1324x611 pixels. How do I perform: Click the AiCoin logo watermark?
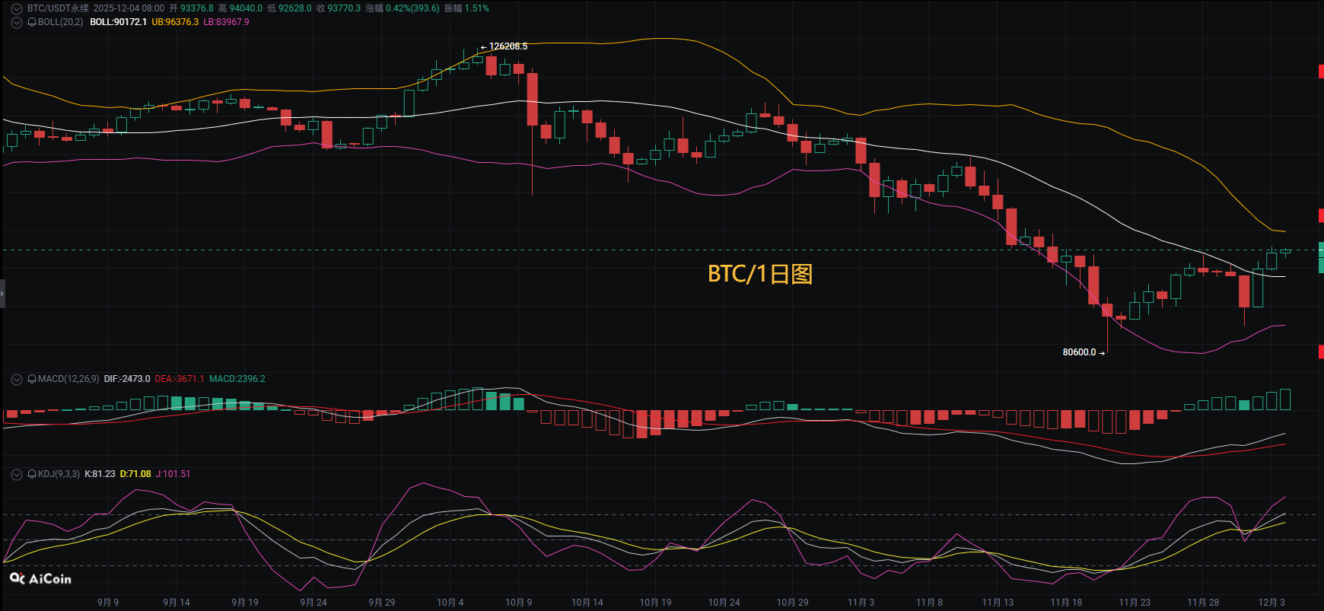(40, 579)
